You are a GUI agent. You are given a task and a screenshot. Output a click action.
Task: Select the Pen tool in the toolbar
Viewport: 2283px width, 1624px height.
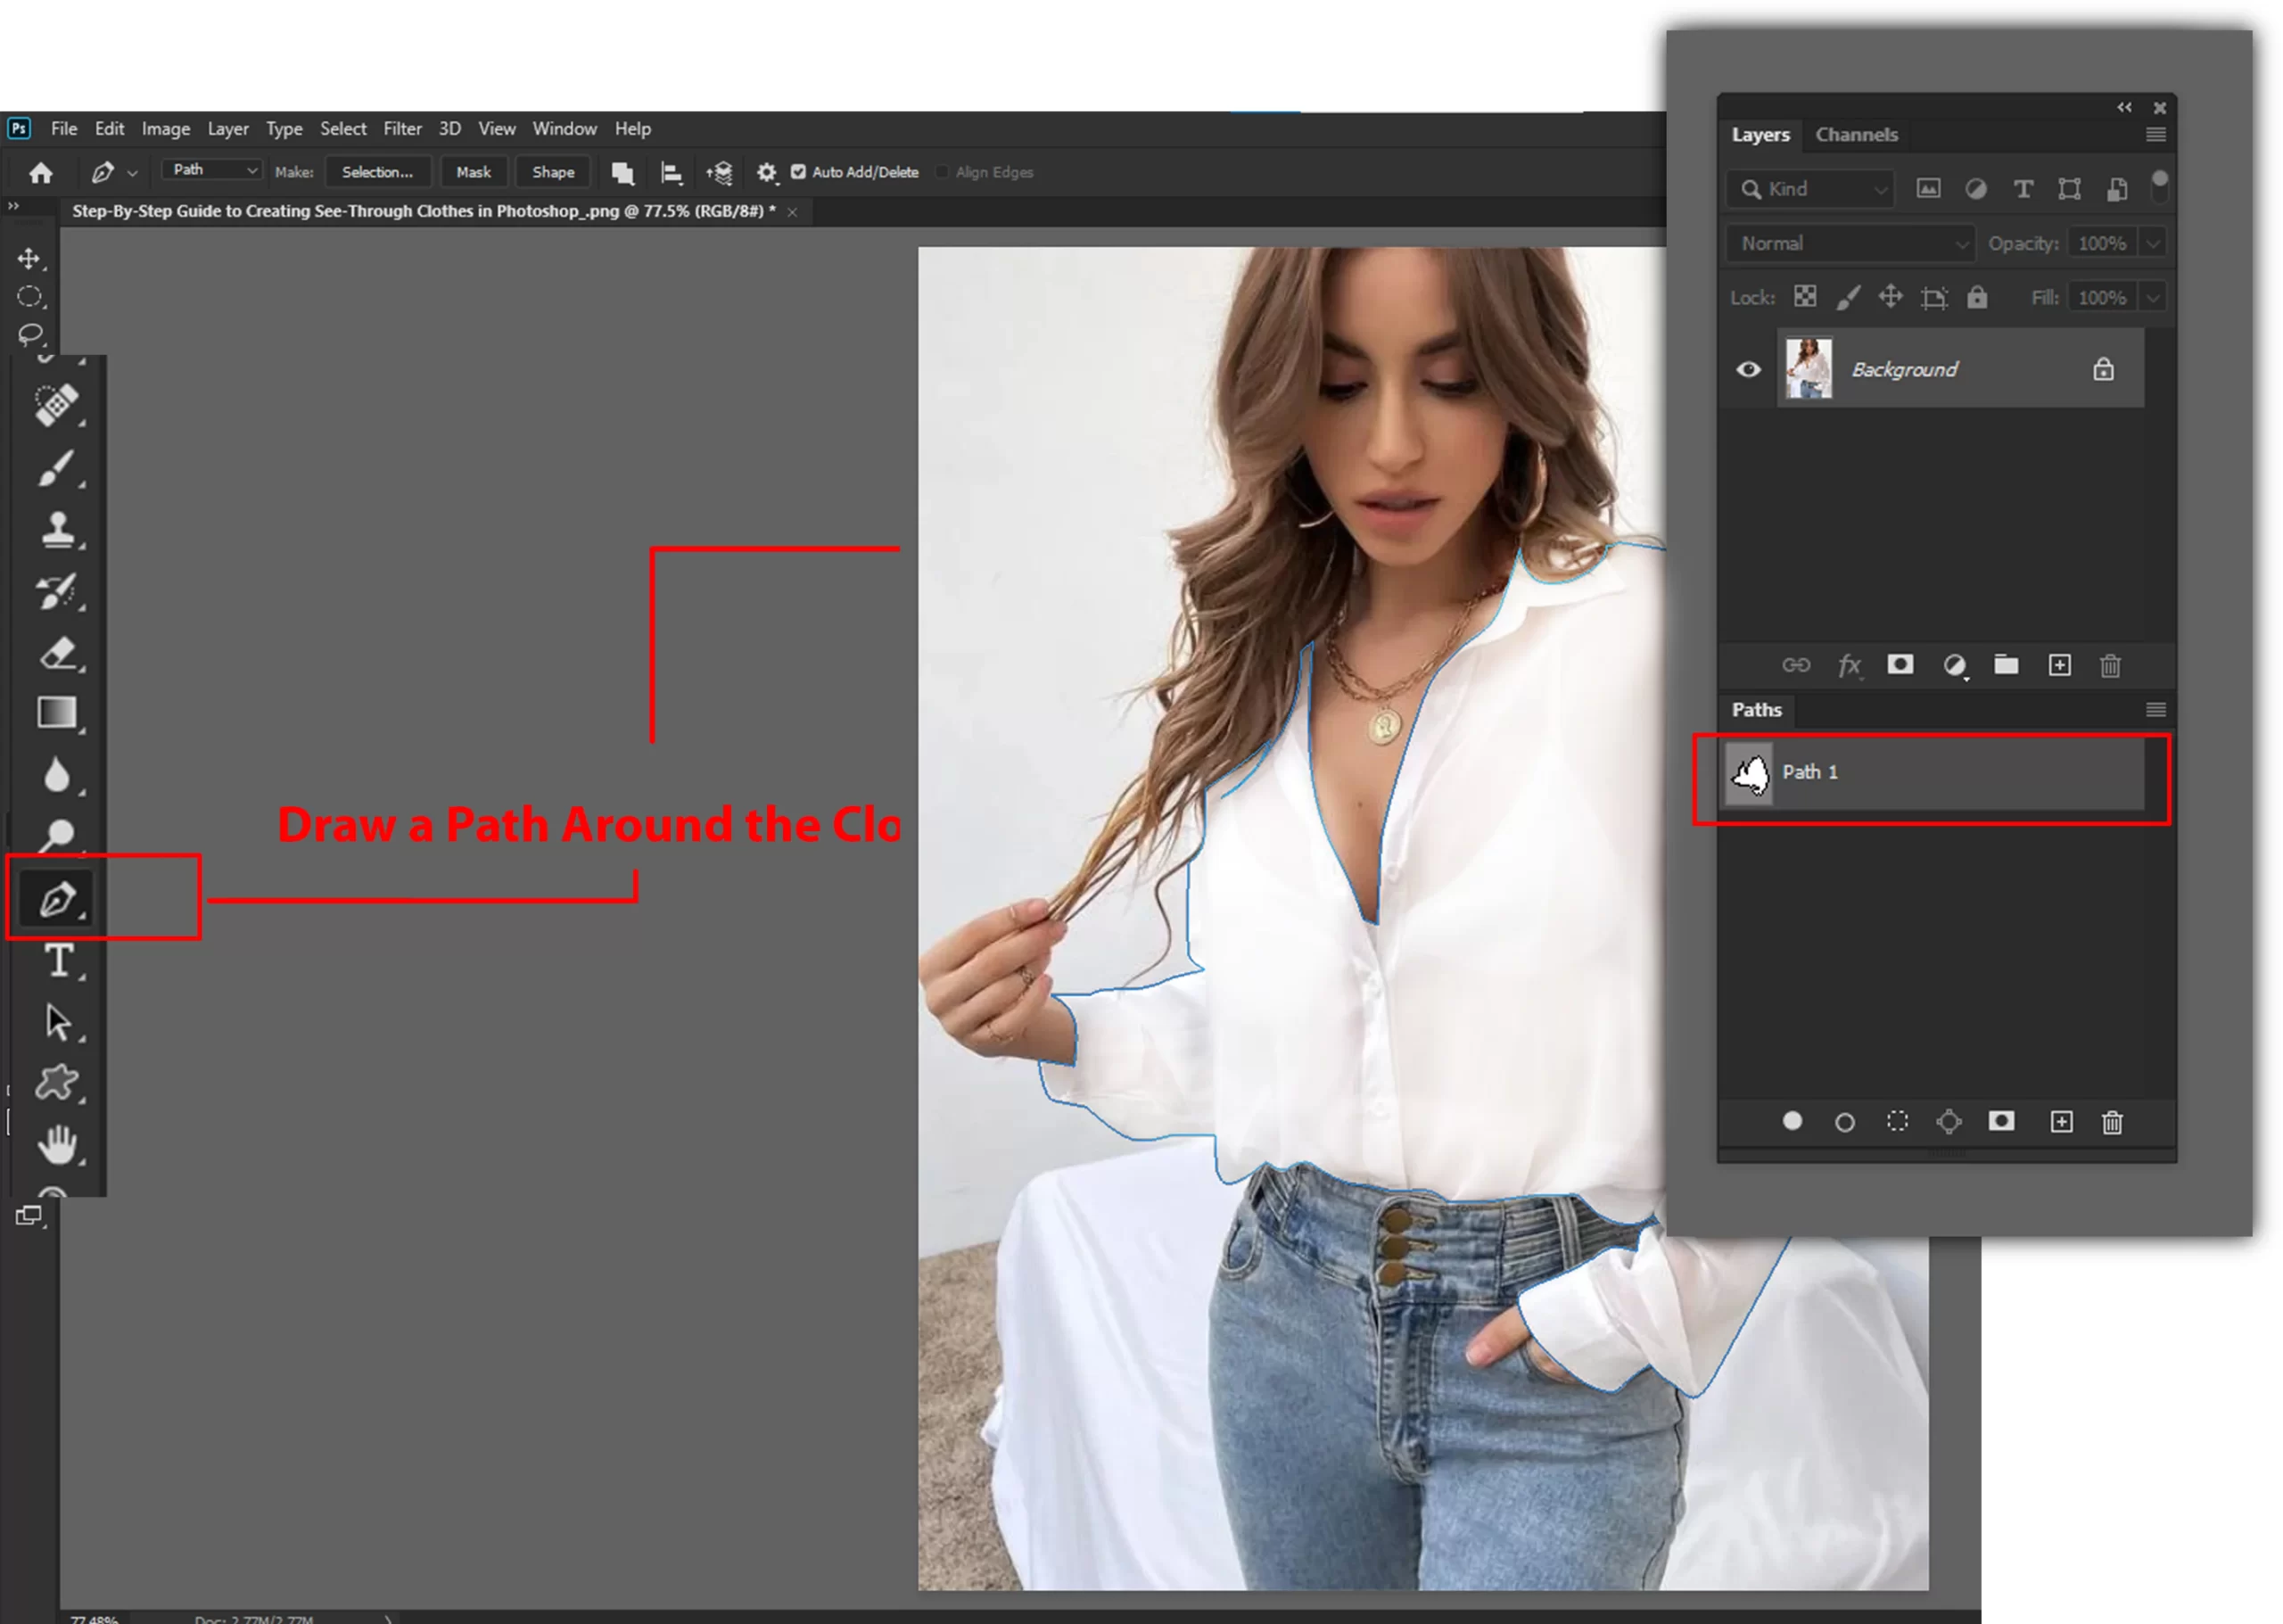coord(57,899)
